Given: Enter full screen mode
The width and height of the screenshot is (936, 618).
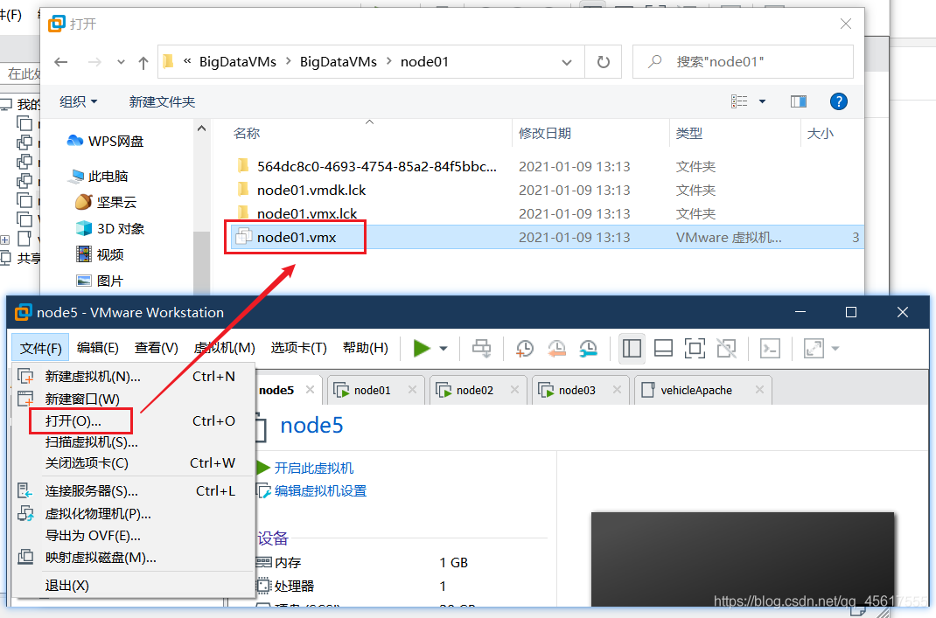Looking at the screenshot, I should (695, 349).
